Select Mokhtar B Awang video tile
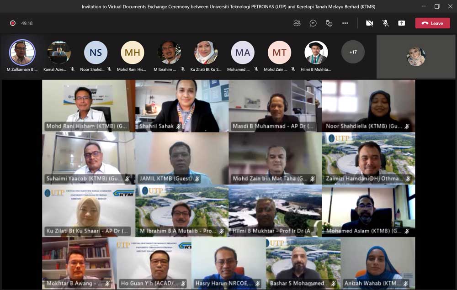The width and height of the screenshot is (457, 290). 79,263
